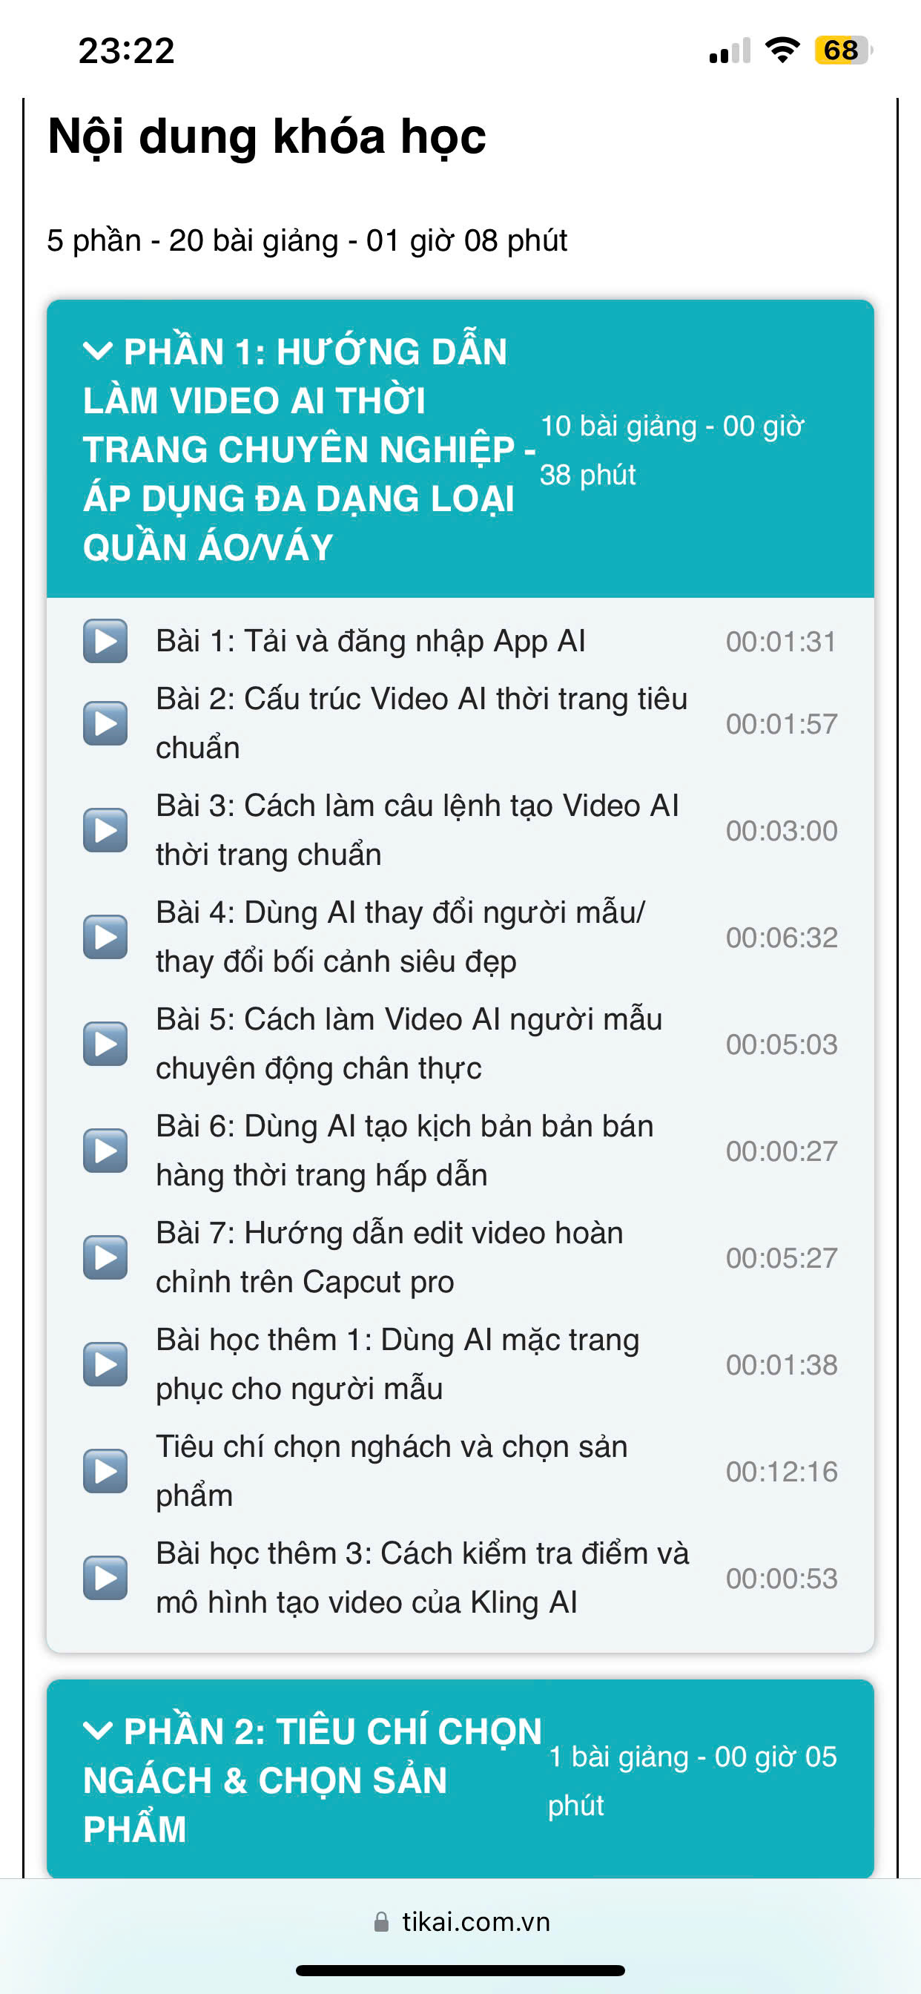Open Bài 5 lesson about người mẫu chuyển động

click(x=408, y=1044)
